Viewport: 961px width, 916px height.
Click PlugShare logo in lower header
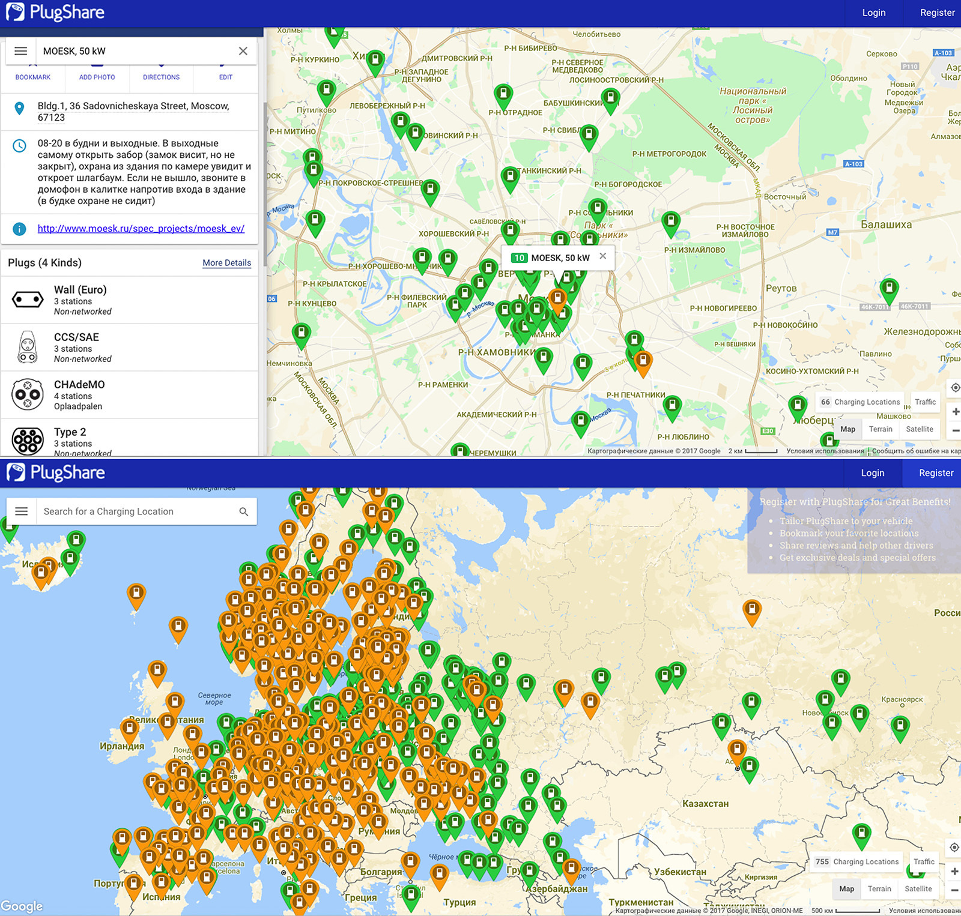point(55,472)
